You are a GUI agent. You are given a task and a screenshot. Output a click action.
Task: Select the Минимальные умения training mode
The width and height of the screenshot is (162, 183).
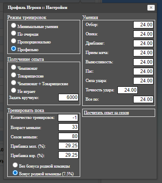13,25
